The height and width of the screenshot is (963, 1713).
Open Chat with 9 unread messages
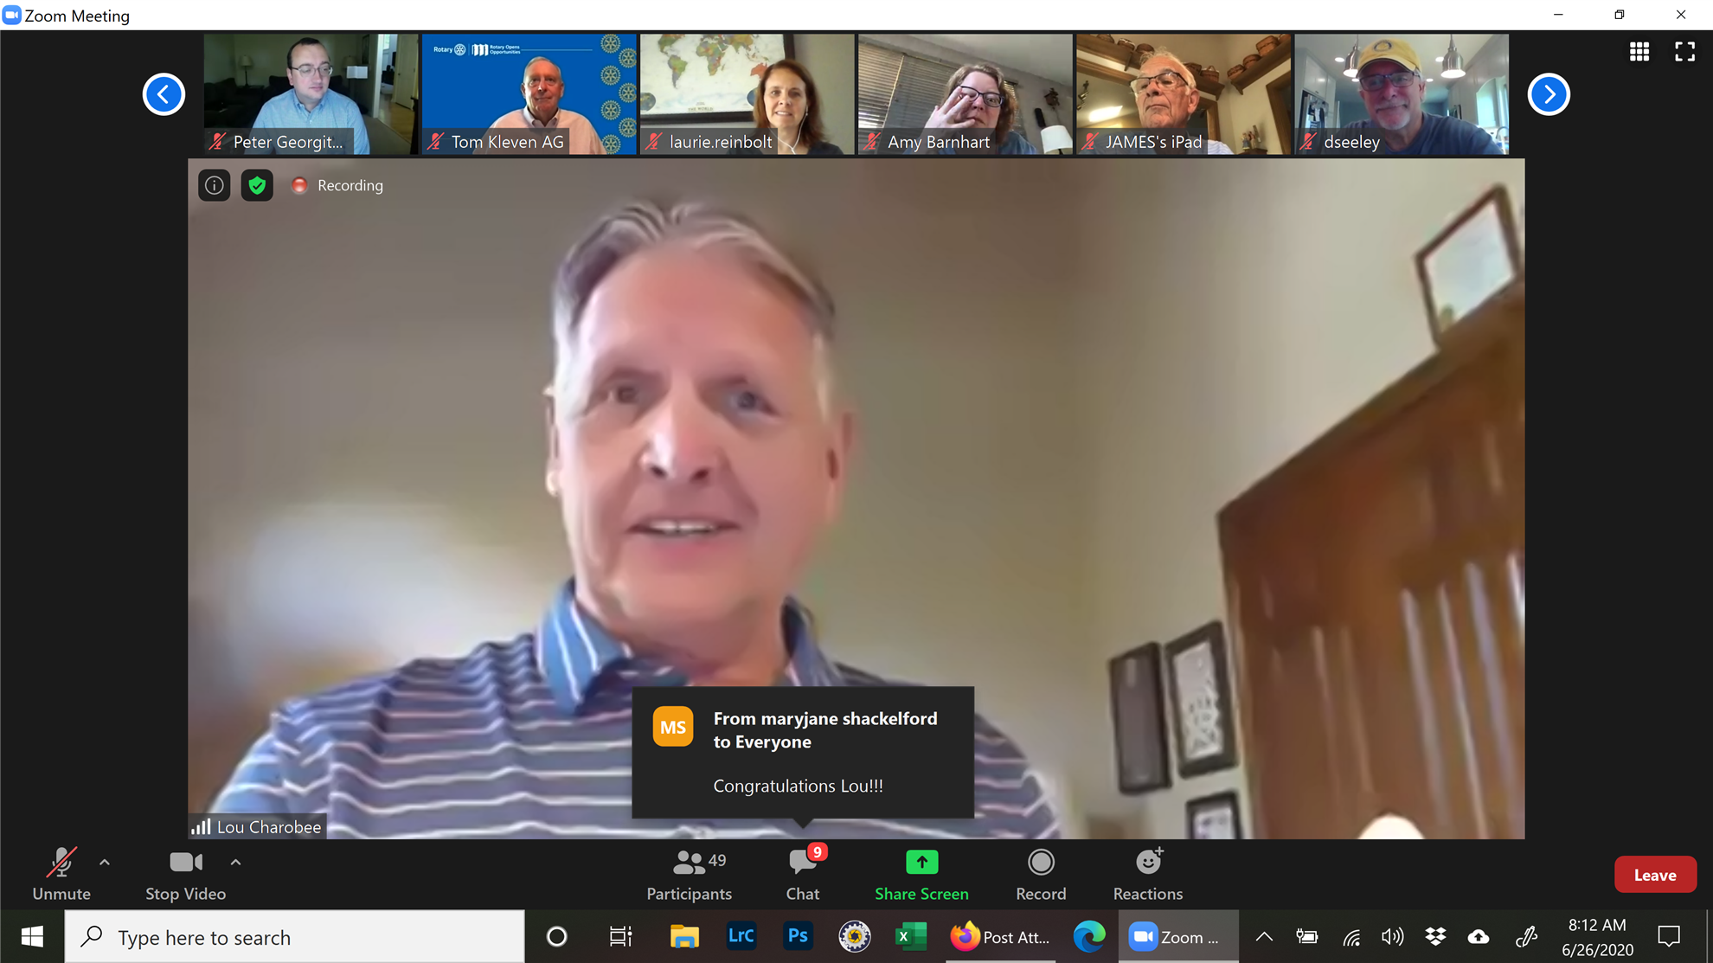coord(803,873)
